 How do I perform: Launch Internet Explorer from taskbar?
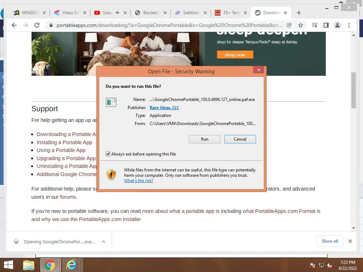tap(71, 265)
